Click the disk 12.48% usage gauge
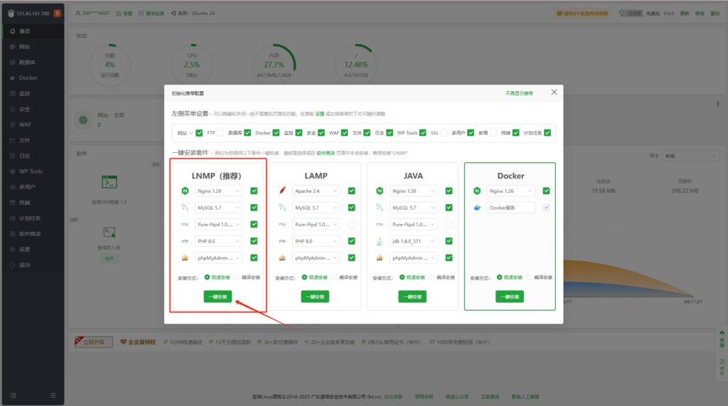 [x=357, y=65]
